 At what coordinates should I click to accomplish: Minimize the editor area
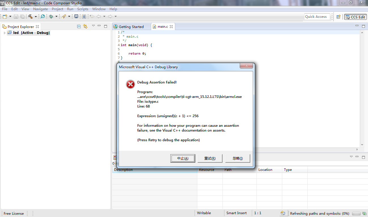357,26
